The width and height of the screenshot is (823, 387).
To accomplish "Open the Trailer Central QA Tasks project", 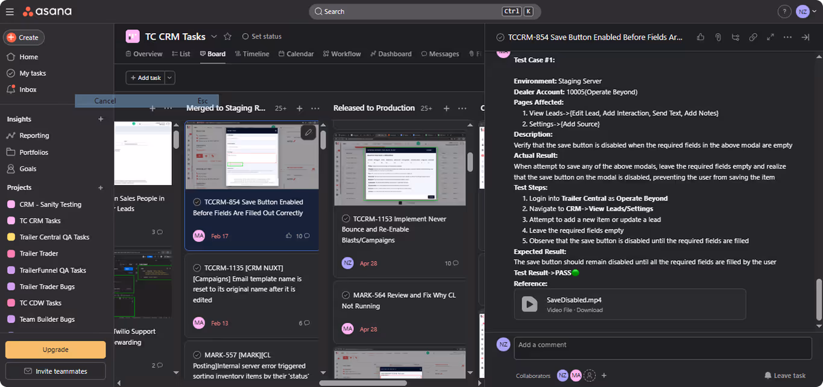I will pos(54,237).
